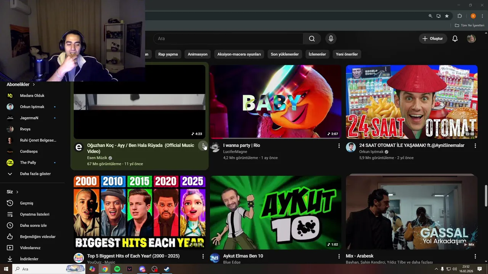Screen dimensions: 488x274
Task: Select Aksiyon-macera oyunları filter chip
Action: tap(239, 54)
